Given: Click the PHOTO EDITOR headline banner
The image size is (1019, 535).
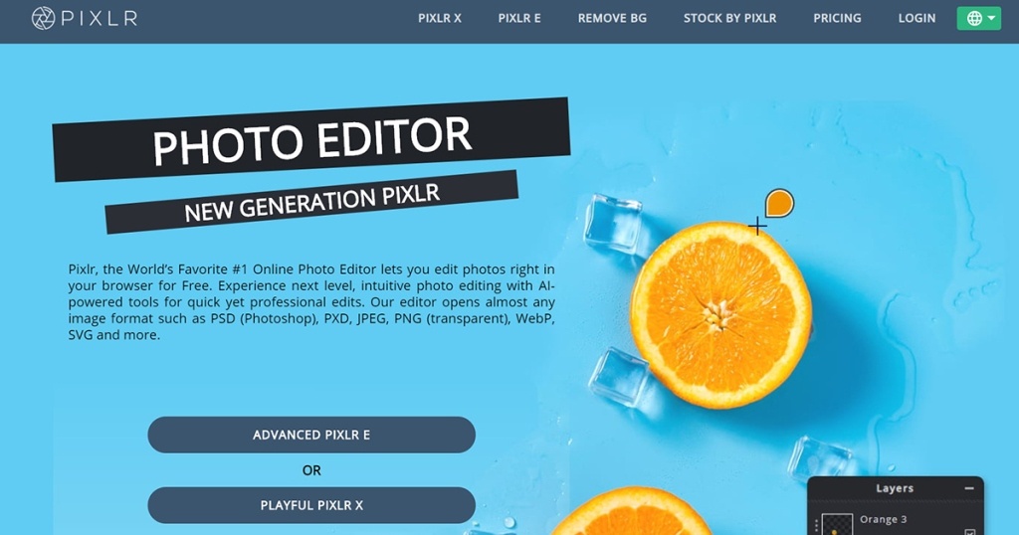Looking at the screenshot, I should (311, 139).
